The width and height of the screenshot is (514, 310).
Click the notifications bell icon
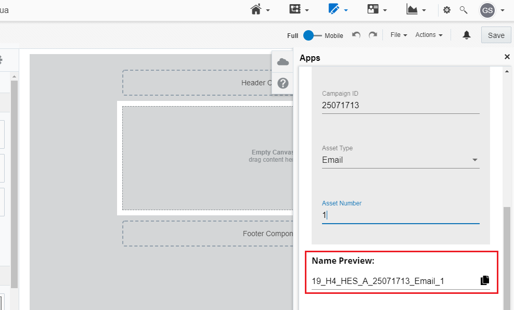click(467, 35)
